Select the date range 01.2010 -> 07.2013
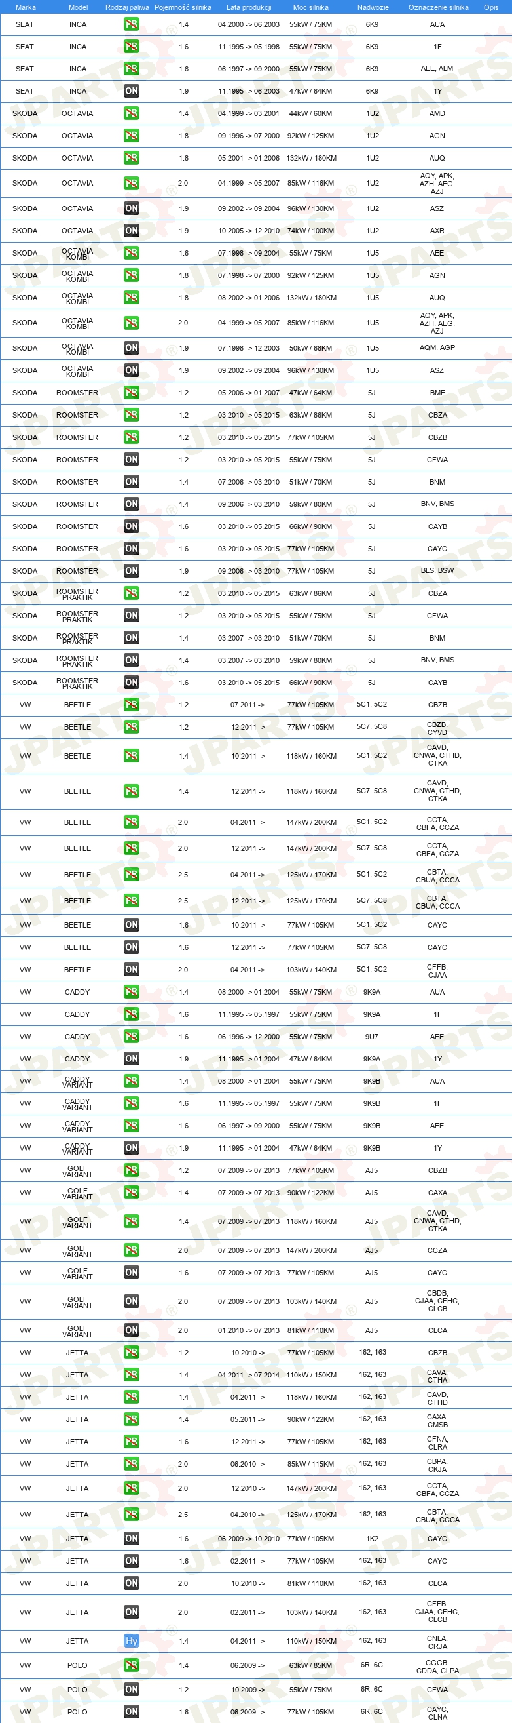Viewport: 512px width, 1723px height. tap(248, 1330)
